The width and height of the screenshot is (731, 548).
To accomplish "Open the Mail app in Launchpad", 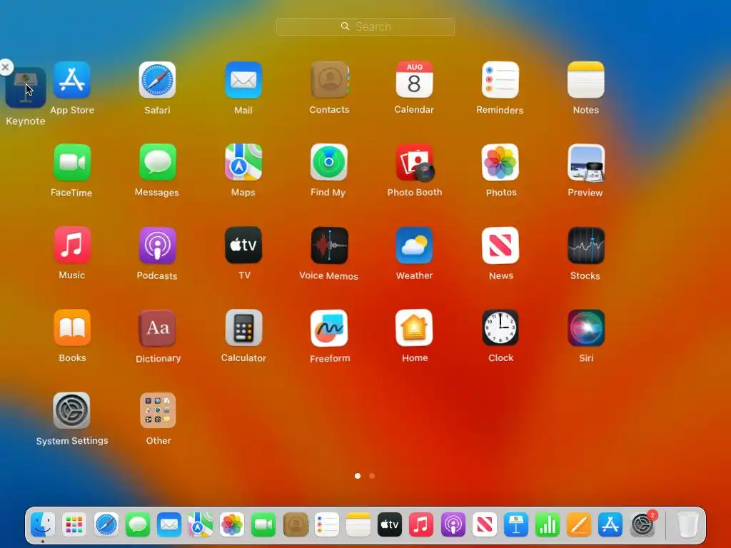I will 243,80.
